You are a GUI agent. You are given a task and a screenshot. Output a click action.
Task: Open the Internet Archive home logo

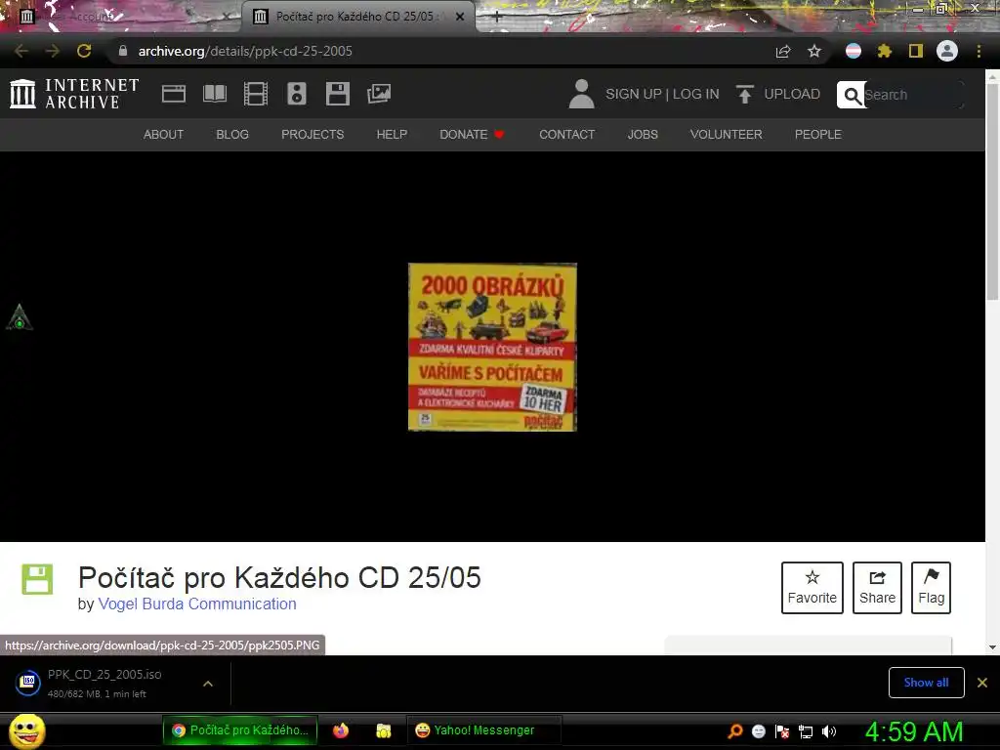tap(74, 94)
